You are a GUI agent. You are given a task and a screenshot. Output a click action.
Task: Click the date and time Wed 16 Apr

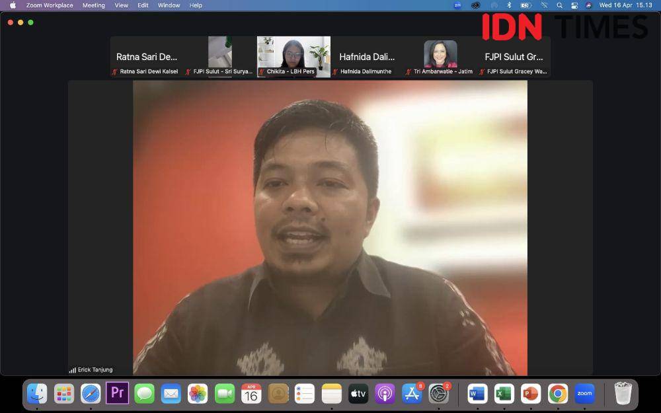(625, 5)
